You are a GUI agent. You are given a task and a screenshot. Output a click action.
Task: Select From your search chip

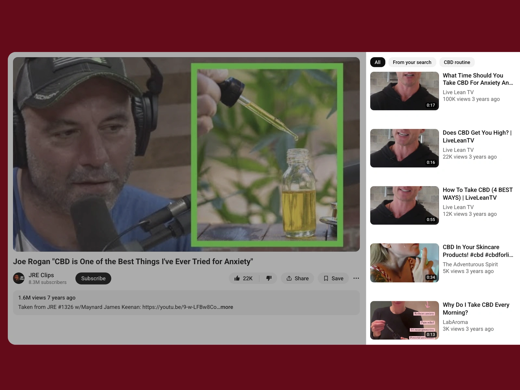click(x=412, y=62)
